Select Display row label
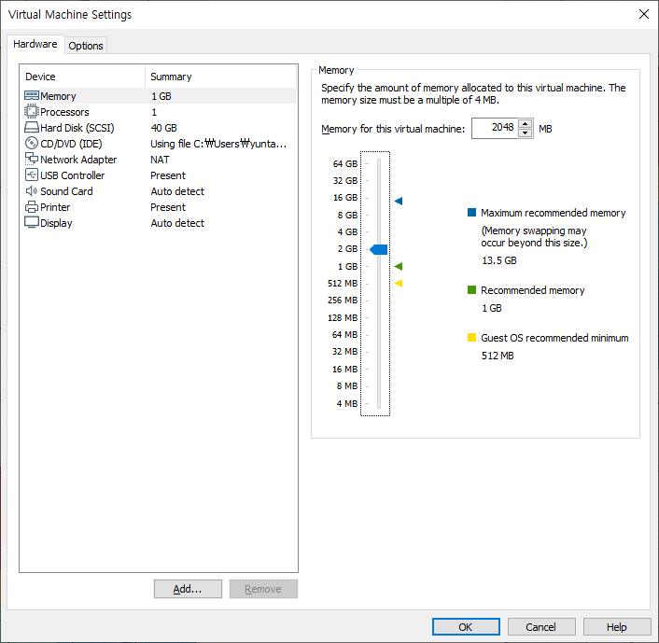This screenshot has width=659, height=643. click(56, 223)
